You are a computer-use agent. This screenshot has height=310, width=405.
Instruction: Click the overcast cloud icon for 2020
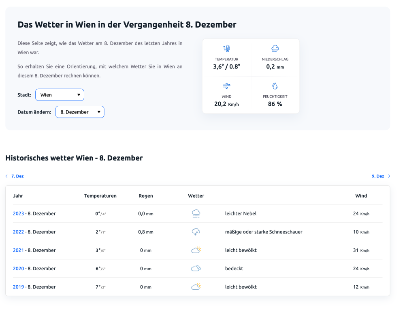tap(196, 268)
